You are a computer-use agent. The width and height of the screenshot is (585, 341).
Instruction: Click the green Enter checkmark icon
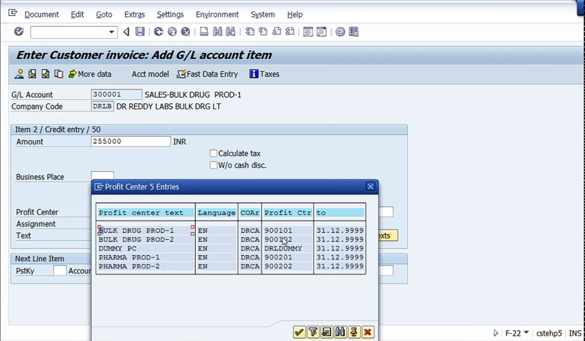pos(19,32)
